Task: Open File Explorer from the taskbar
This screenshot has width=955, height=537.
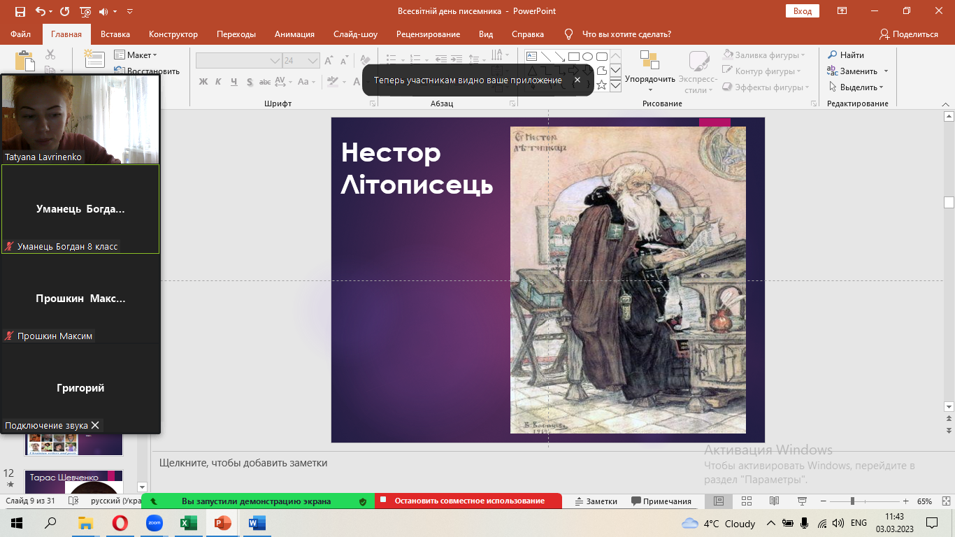Action: 85,523
